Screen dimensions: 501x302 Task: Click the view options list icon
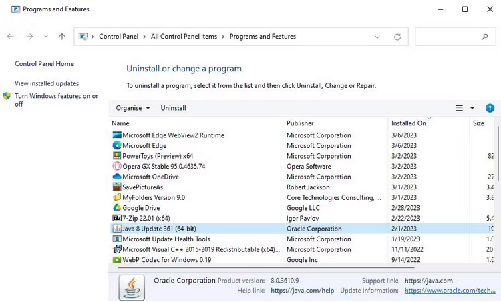pyautogui.click(x=459, y=108)
